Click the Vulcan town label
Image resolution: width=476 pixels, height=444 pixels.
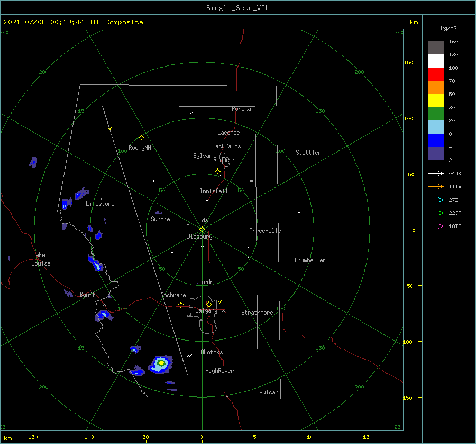[269, 392]
